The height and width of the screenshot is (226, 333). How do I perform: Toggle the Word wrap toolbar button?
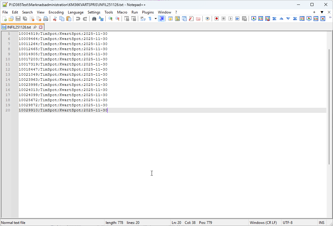pyautogui.click(x=143, y=19)
